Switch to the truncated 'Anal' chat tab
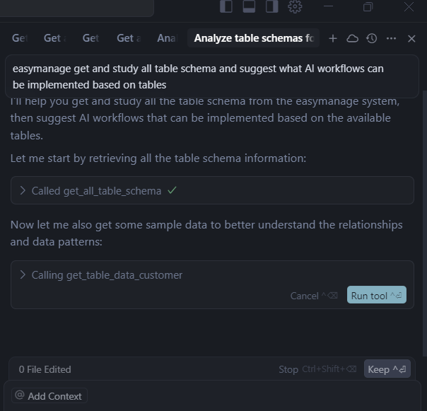The image size is (427, 411). tap(168, 38)
